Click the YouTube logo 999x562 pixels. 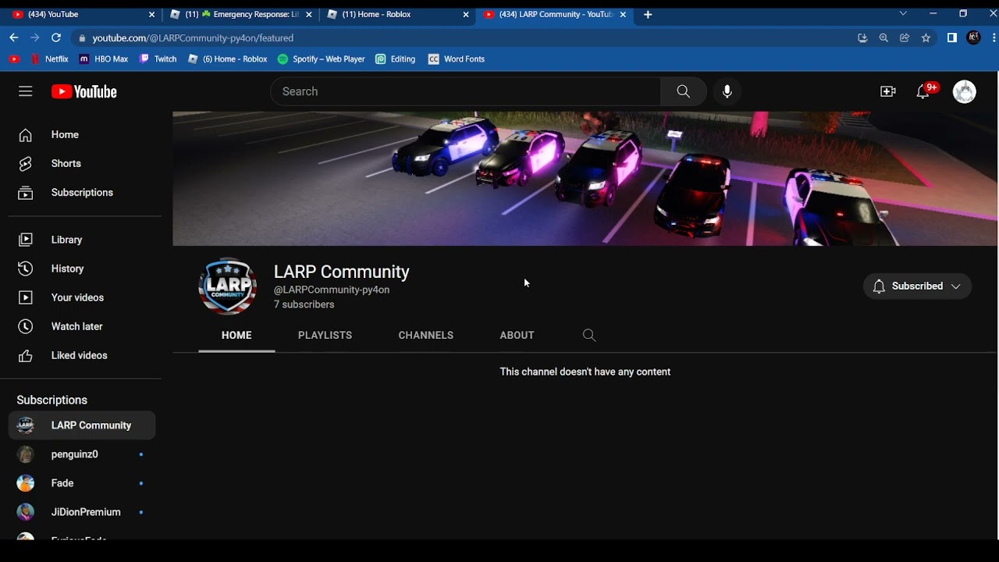[x=84, y=91]
